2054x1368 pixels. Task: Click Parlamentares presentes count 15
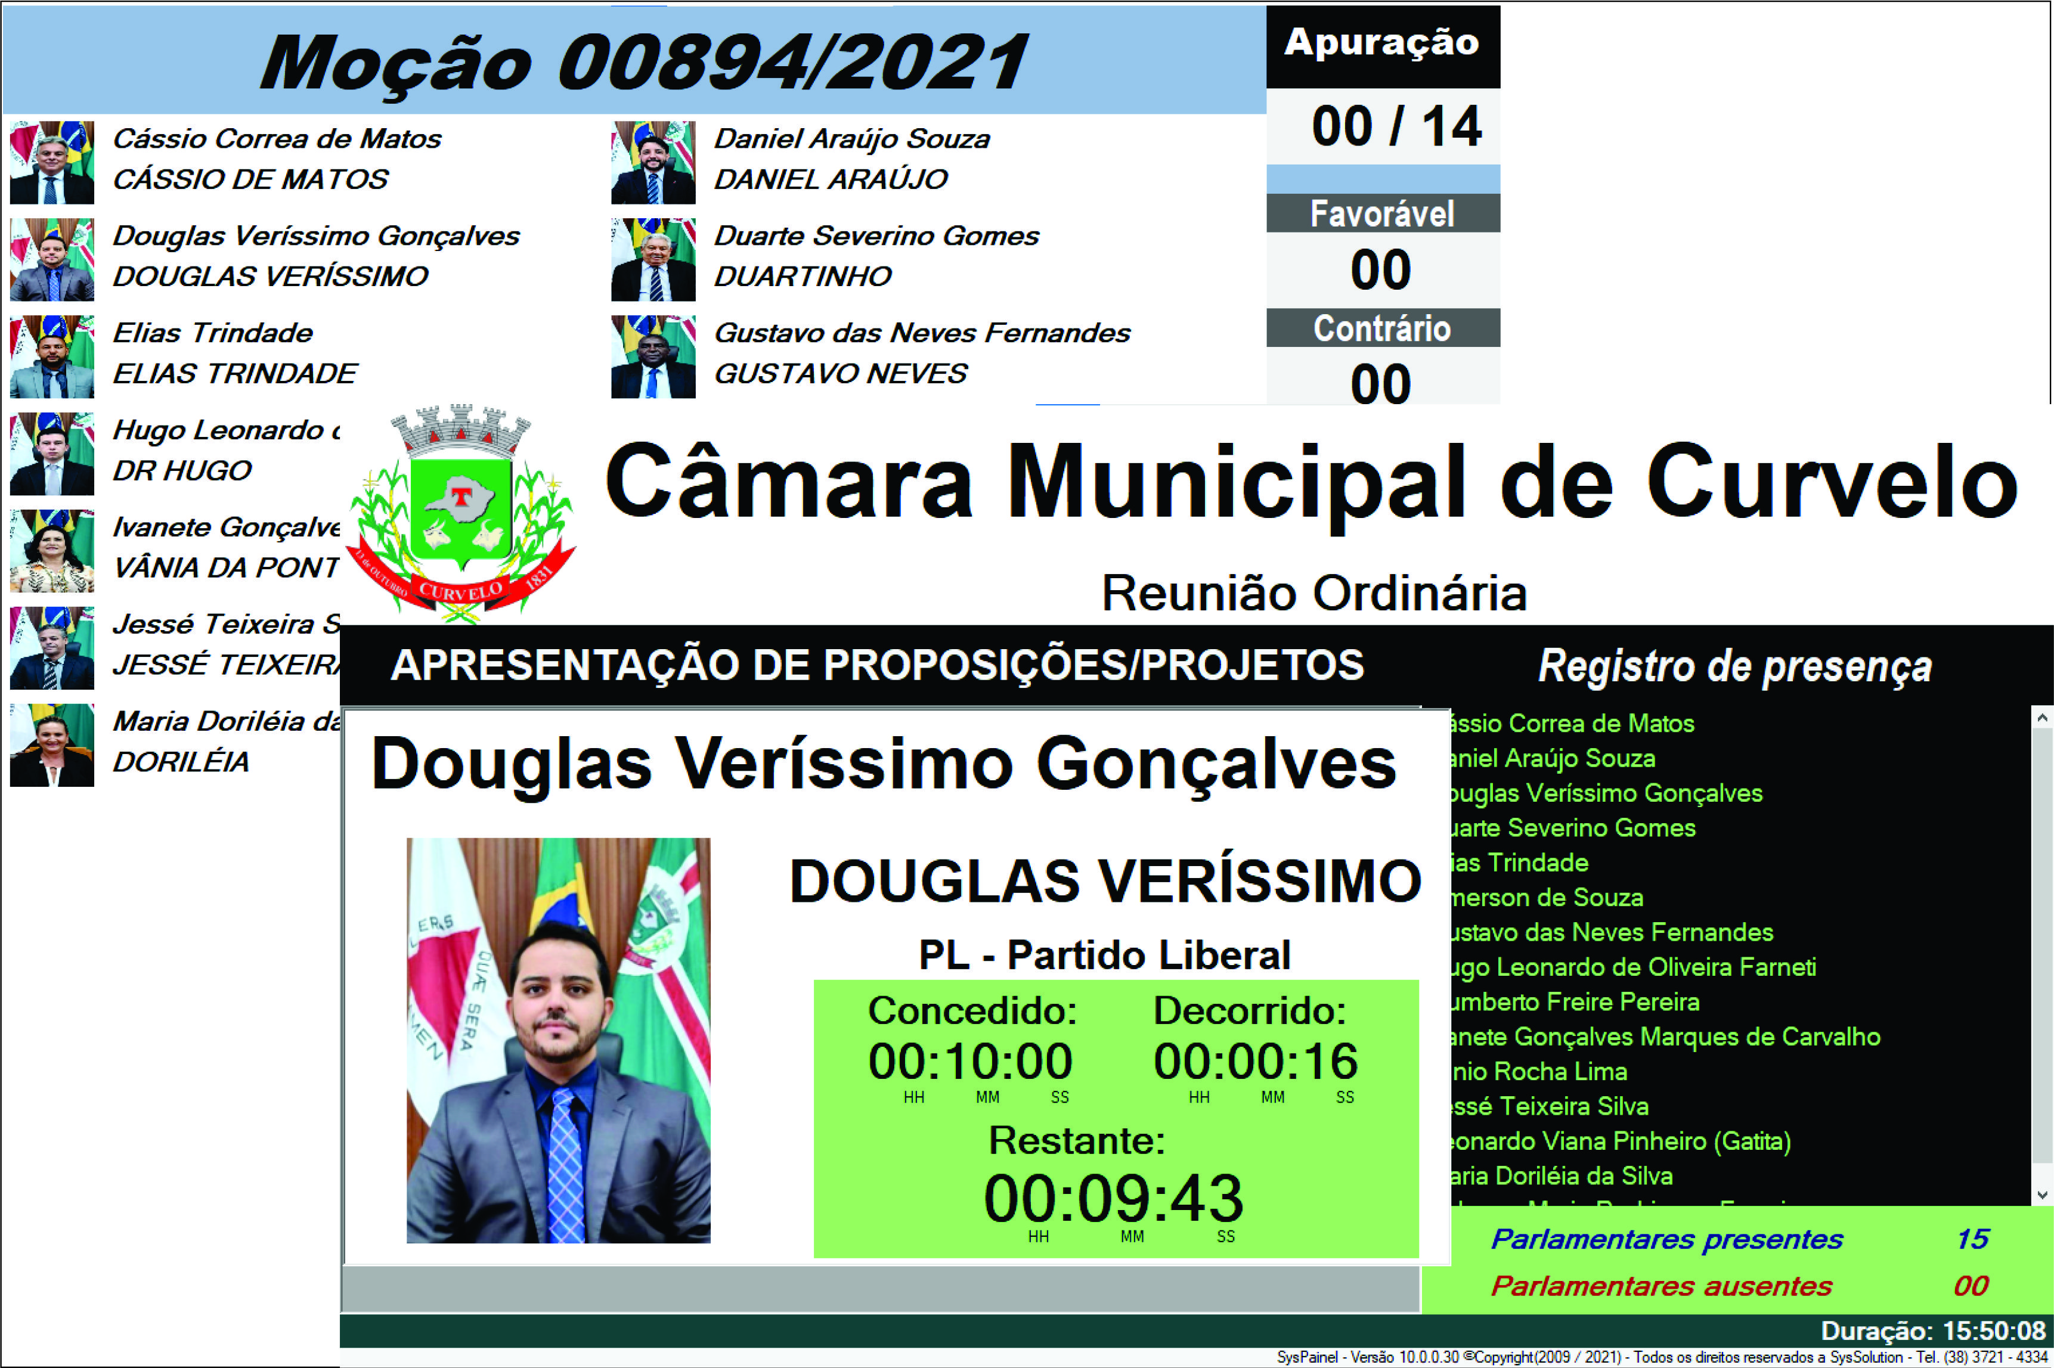point(1972,1239)
